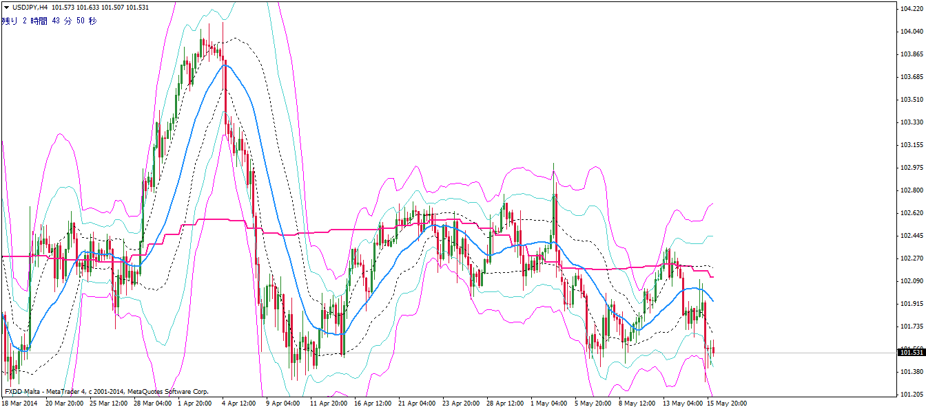The height and width of the screenshot is (409, 926).
Task: Click price axis label 102.445
Action: pos(911,236)
